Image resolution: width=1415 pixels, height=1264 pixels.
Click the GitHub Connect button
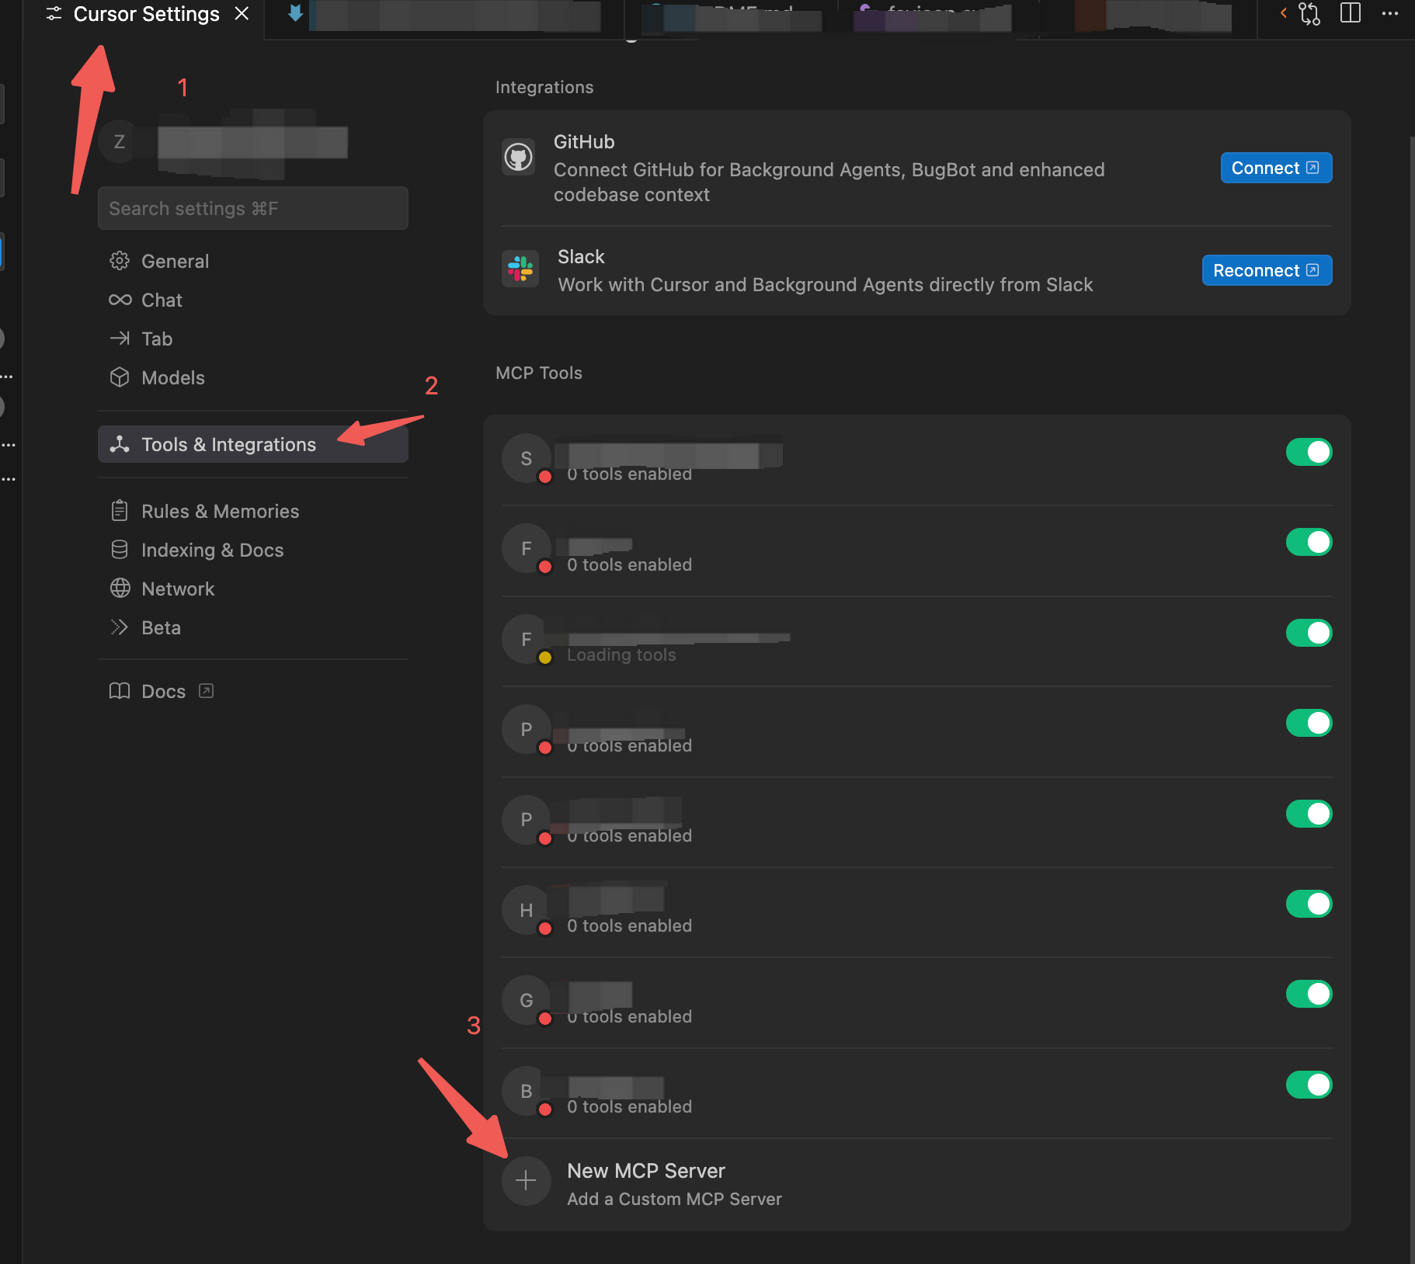(x=1276, y=168)
